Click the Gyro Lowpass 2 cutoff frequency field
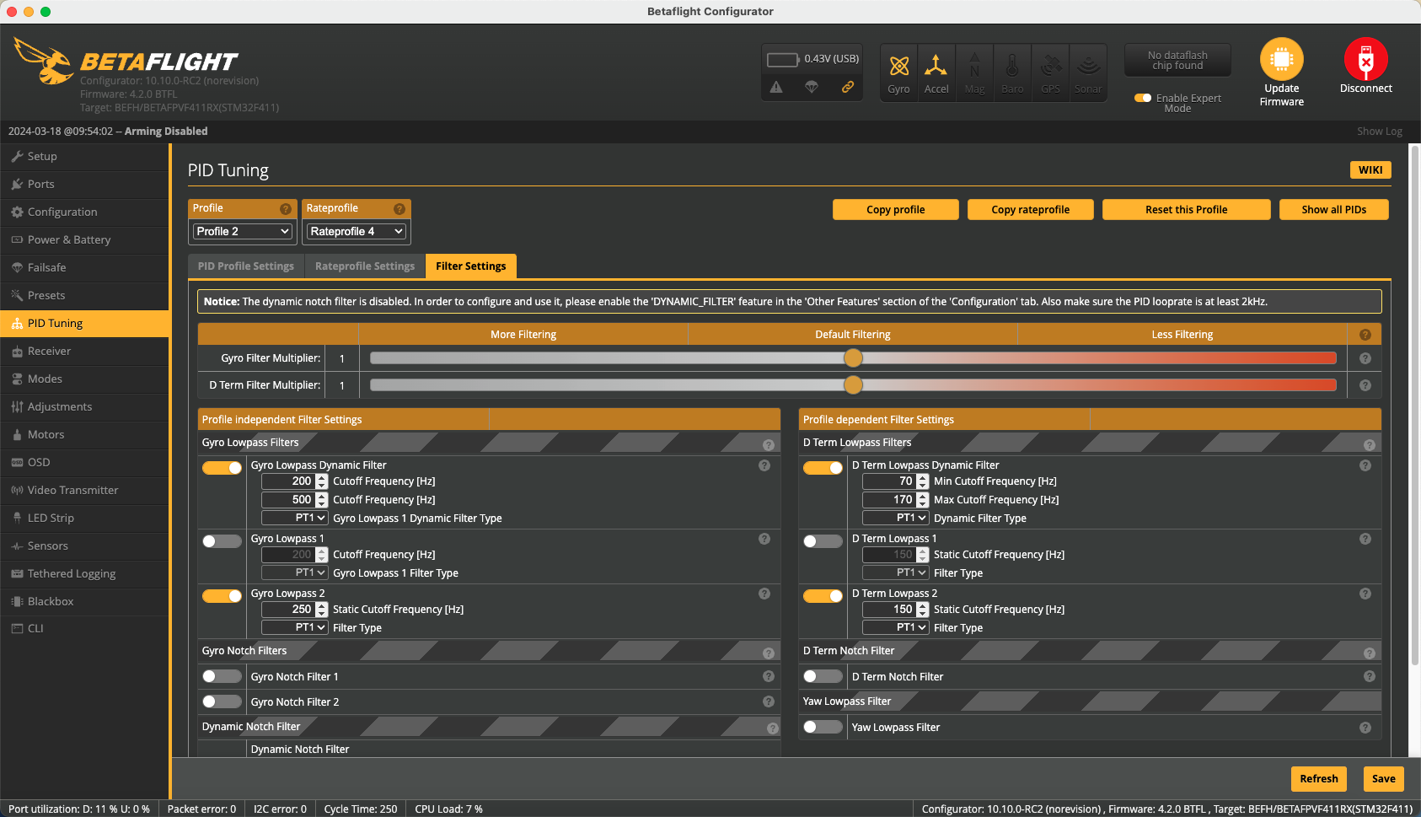The width and height of the screenshot is (1421, 817). pyautogui.click(x=294, y=610)
